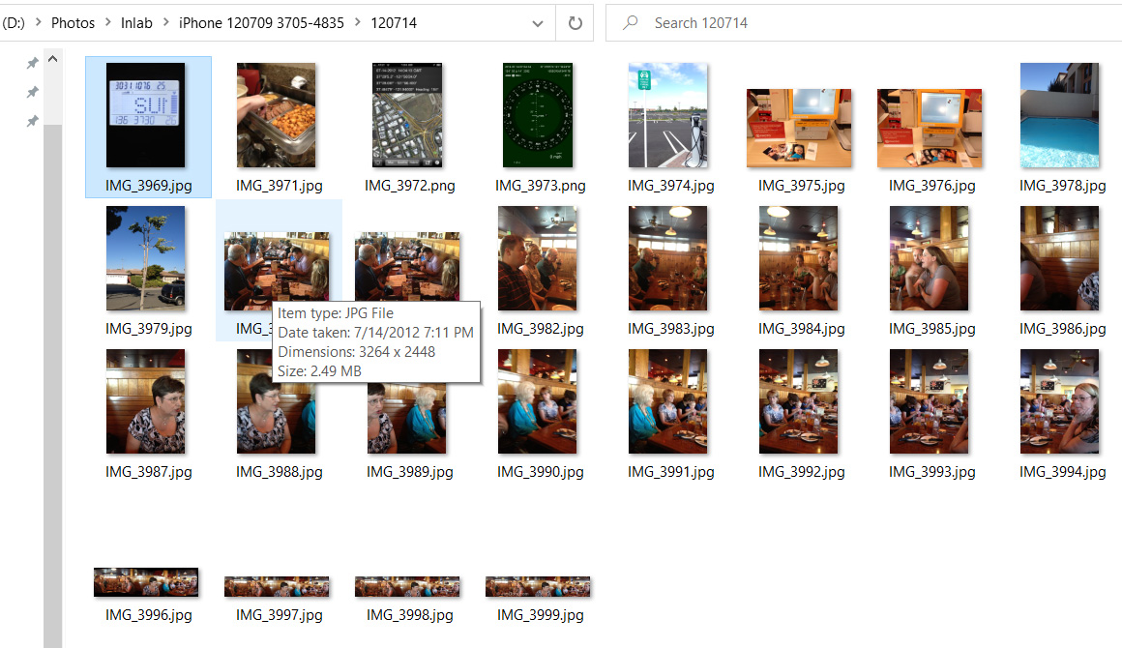
Task: Select IMG_3969.jpg thumbnail
Action: (x=145, y=115)
